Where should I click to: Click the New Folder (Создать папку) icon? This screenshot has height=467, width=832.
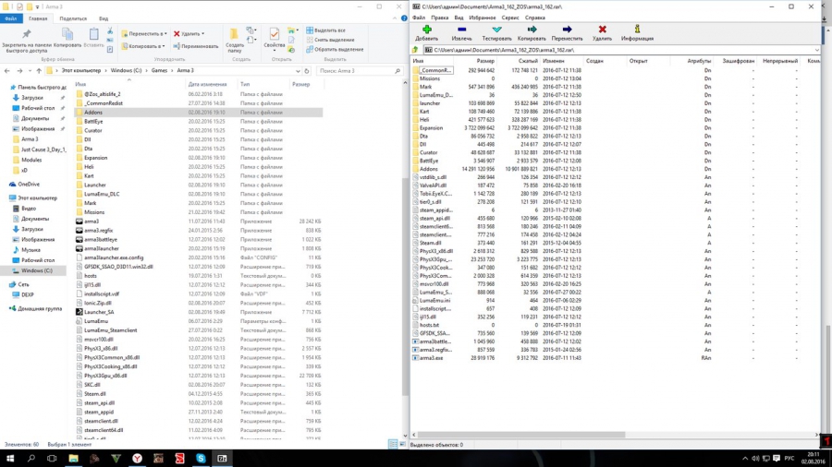pos(235,34)
